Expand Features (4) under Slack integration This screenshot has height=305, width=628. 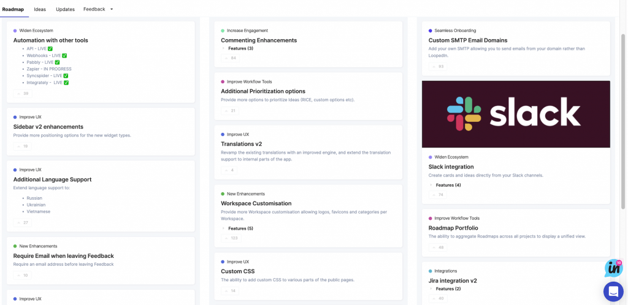pos(445,185)
